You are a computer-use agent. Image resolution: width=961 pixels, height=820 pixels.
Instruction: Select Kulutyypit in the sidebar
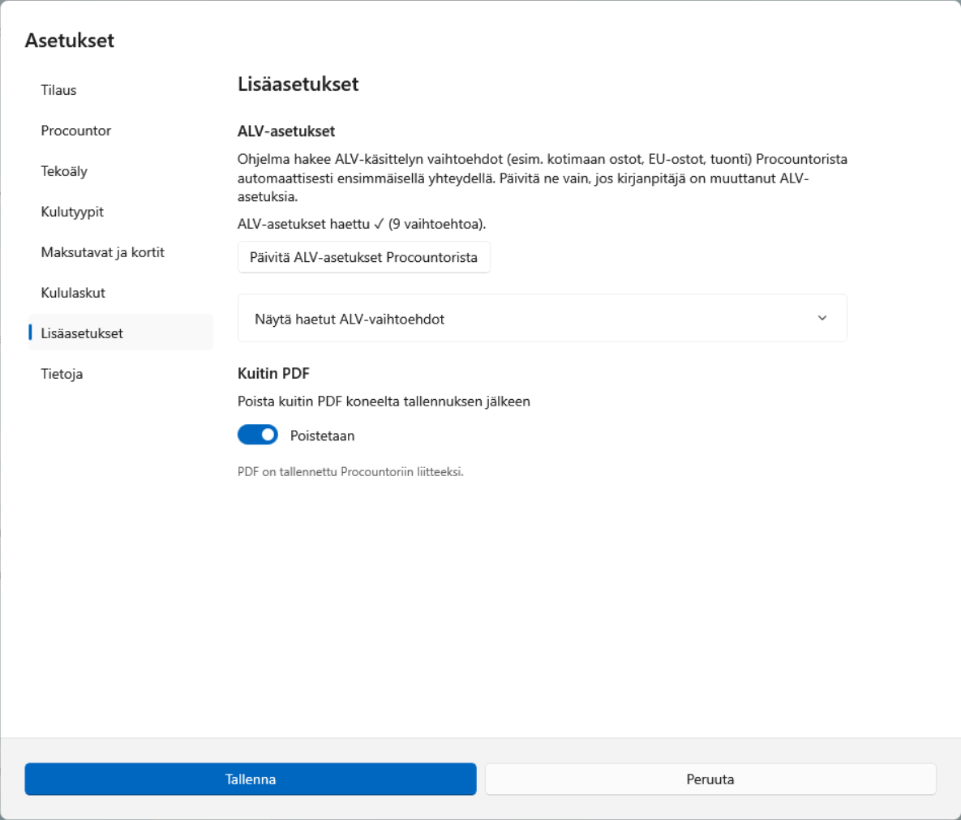(121, 212)
